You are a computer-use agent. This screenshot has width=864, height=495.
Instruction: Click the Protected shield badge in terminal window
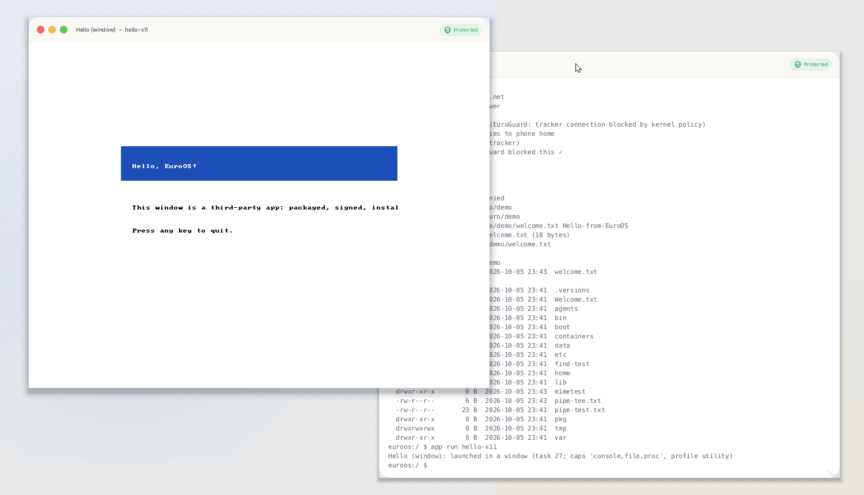[x=811, y=64]
